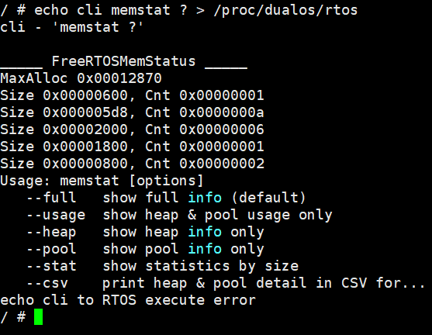Click the --stat option text
Image resolution: width=432 pixels, height=335 pixels.
click(51, 266)
